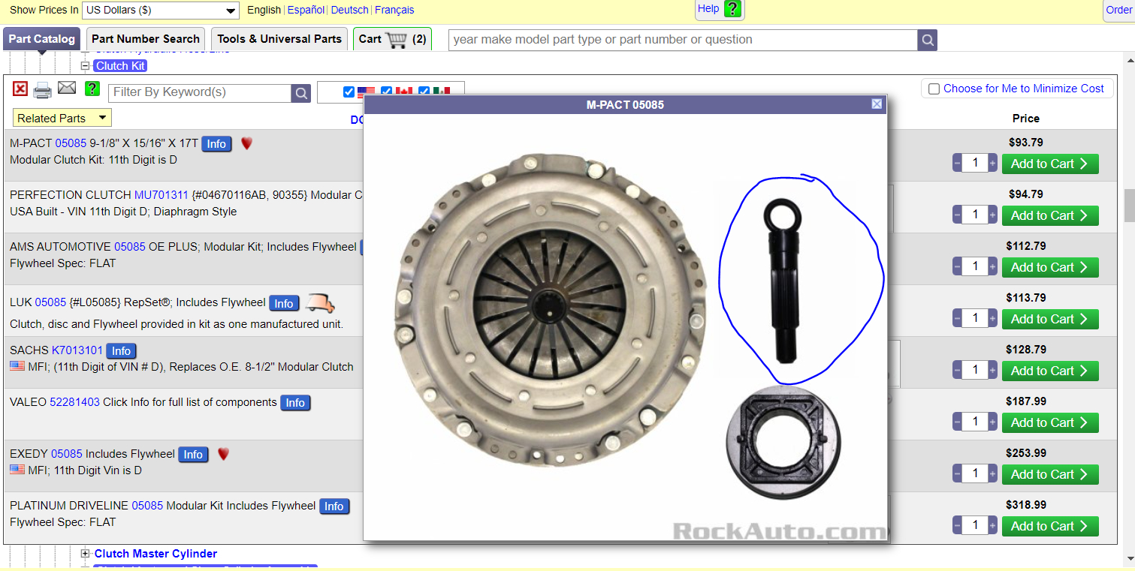Switch to the Part Catalog tab

click(x=42, y=39)
